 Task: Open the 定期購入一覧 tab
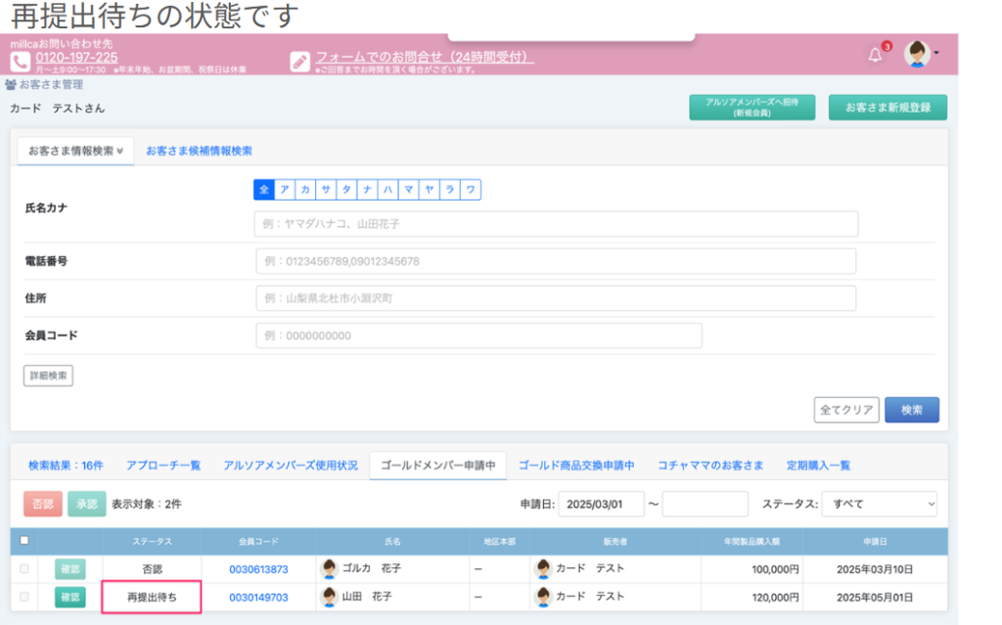(x=818, y=466)
